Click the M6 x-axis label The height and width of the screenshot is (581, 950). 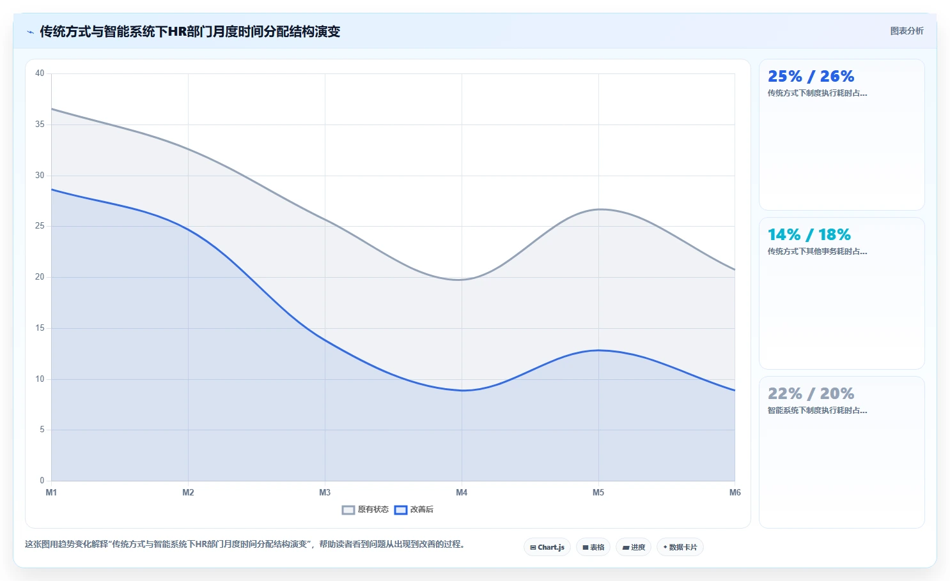pos(735,492)
